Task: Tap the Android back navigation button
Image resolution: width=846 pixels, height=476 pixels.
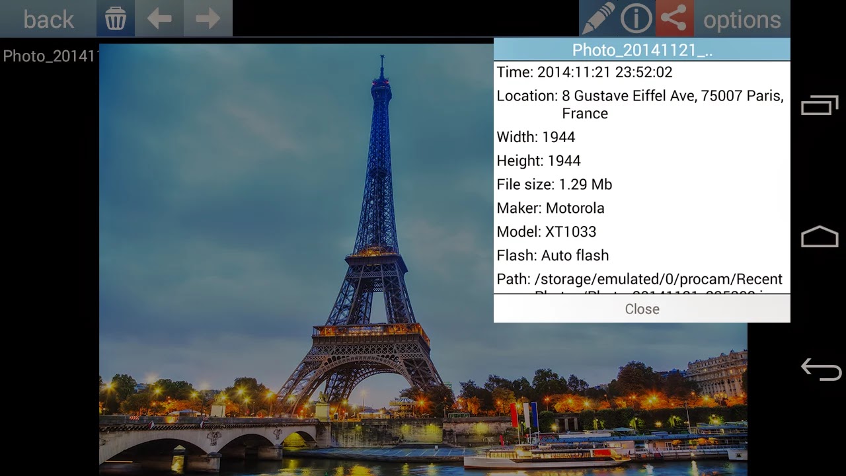Action: 821,369
